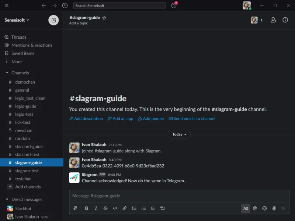295x221 pixels.
Task: Star the #slagram-guide channel
Action: pyautogui.click(x=104, y=18)
